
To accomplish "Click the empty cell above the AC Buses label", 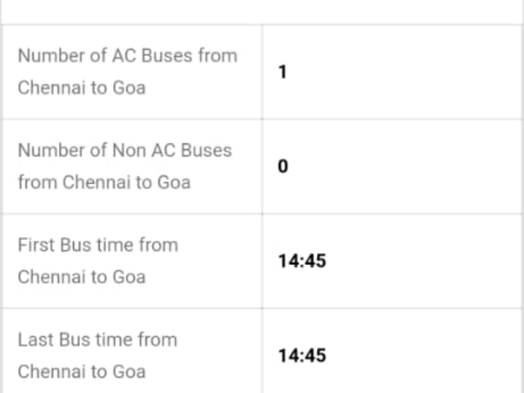I will point(131,11).
